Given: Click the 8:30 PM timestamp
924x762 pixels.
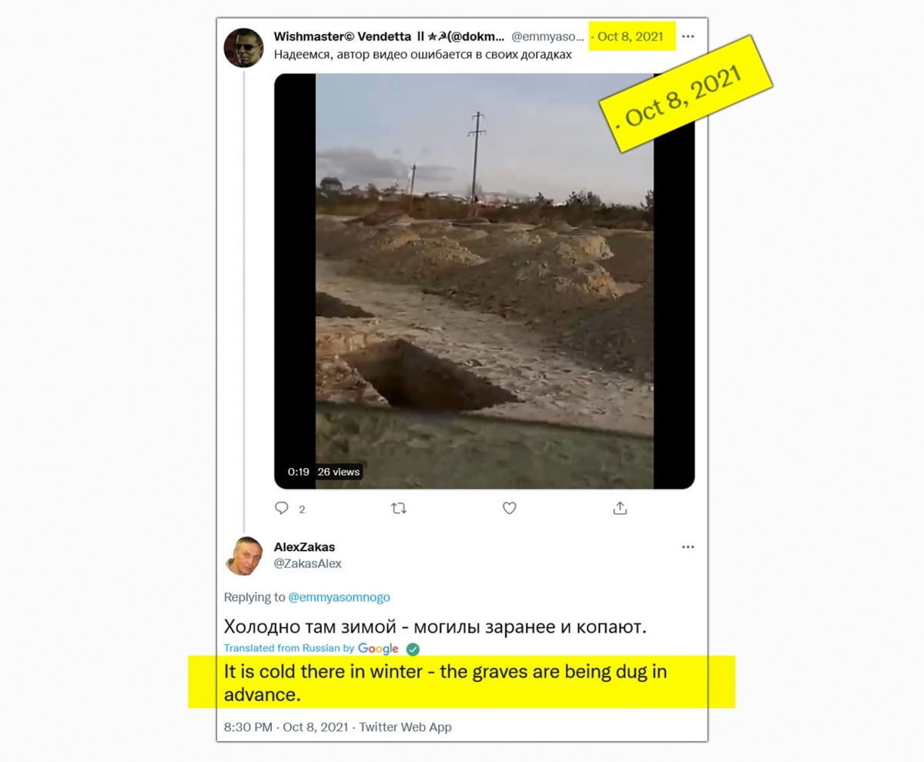Looking at the screenshot, I should point(248,727).
